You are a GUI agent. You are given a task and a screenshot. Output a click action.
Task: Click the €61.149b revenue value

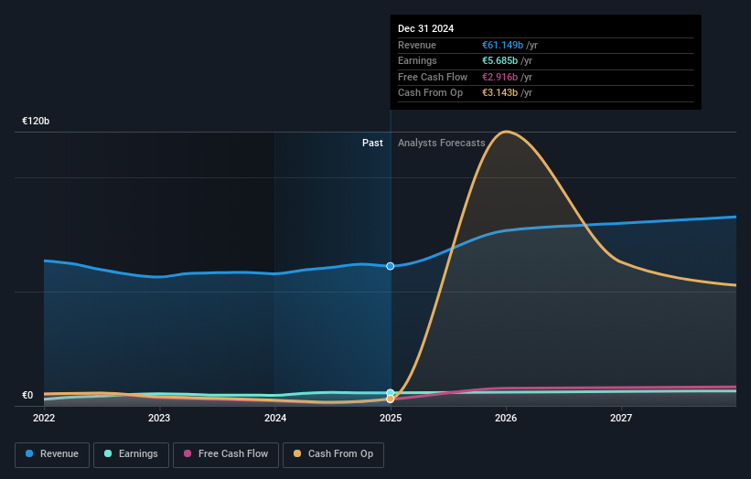pyautogui.click(x=502, y=45)
